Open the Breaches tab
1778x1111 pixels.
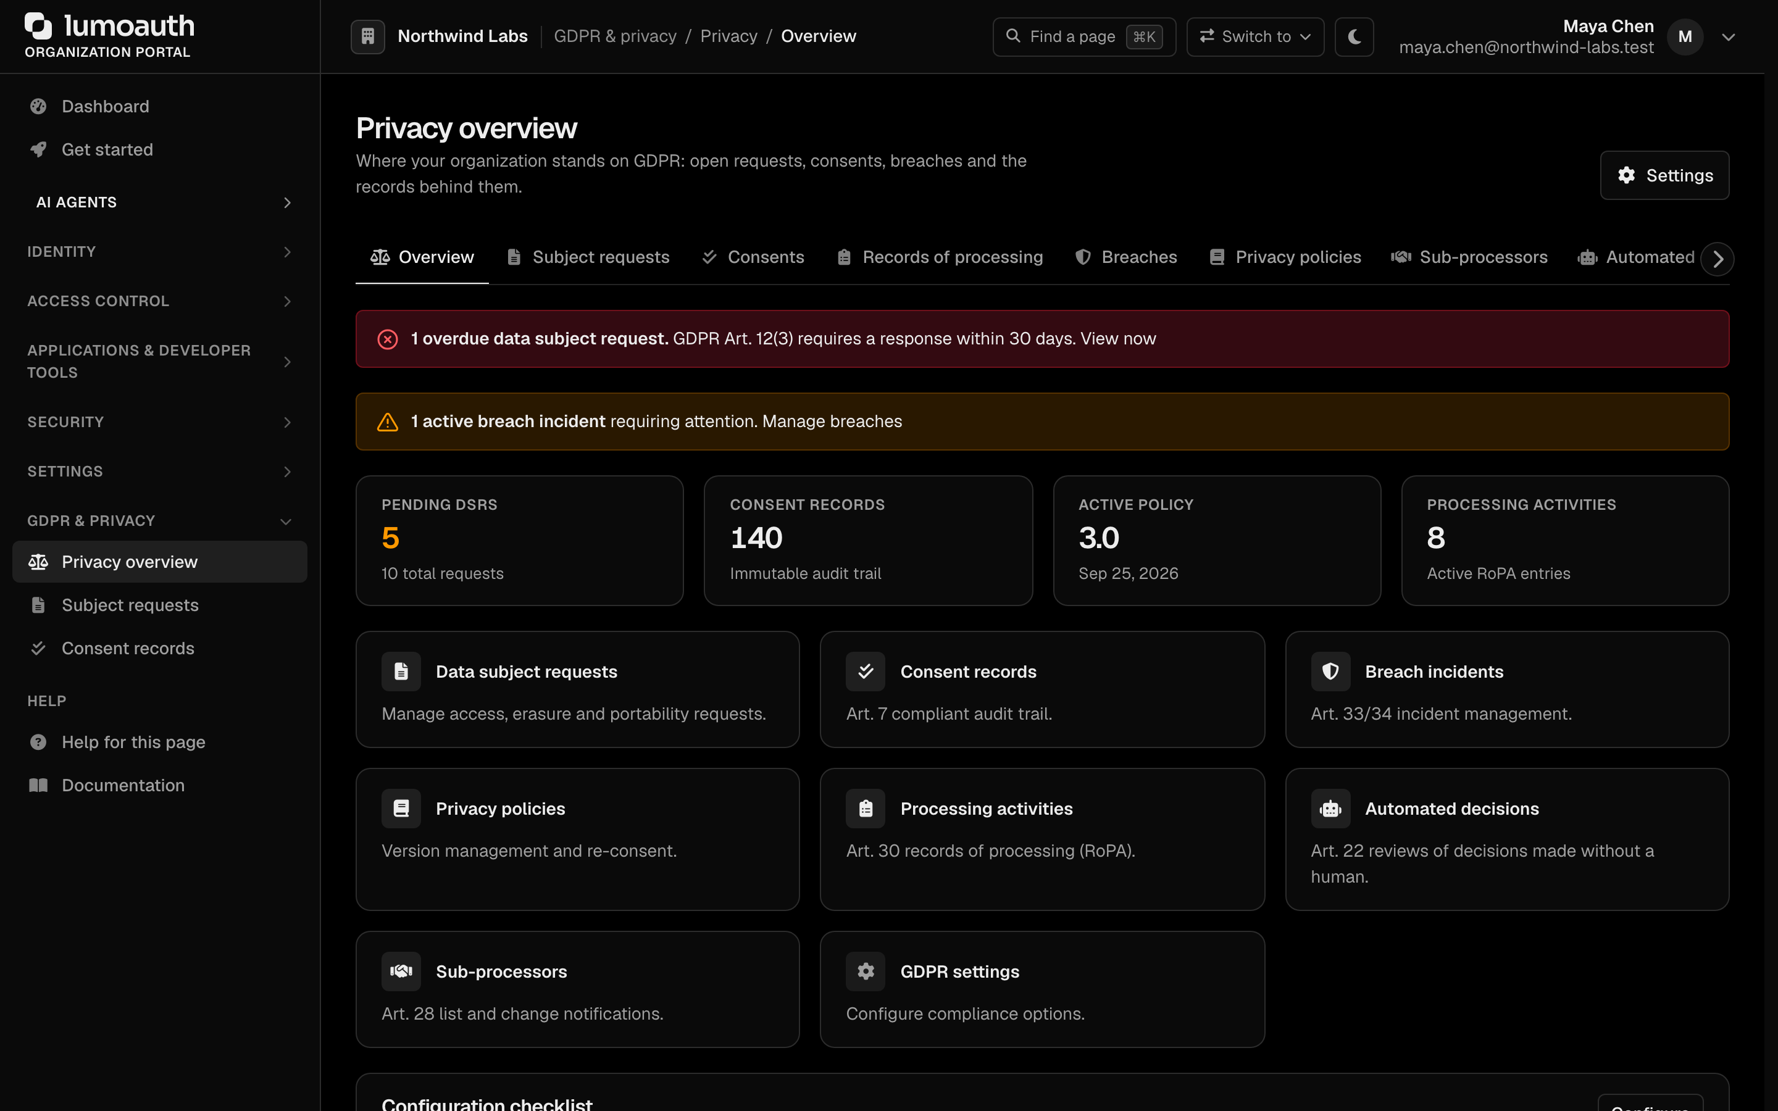[x=1125, y=257]
